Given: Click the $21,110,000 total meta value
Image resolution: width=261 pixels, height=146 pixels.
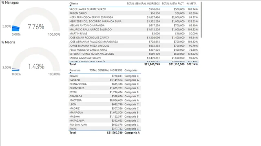Looking at the screenshot, I should pyautogui.click(x=177, y=64).
